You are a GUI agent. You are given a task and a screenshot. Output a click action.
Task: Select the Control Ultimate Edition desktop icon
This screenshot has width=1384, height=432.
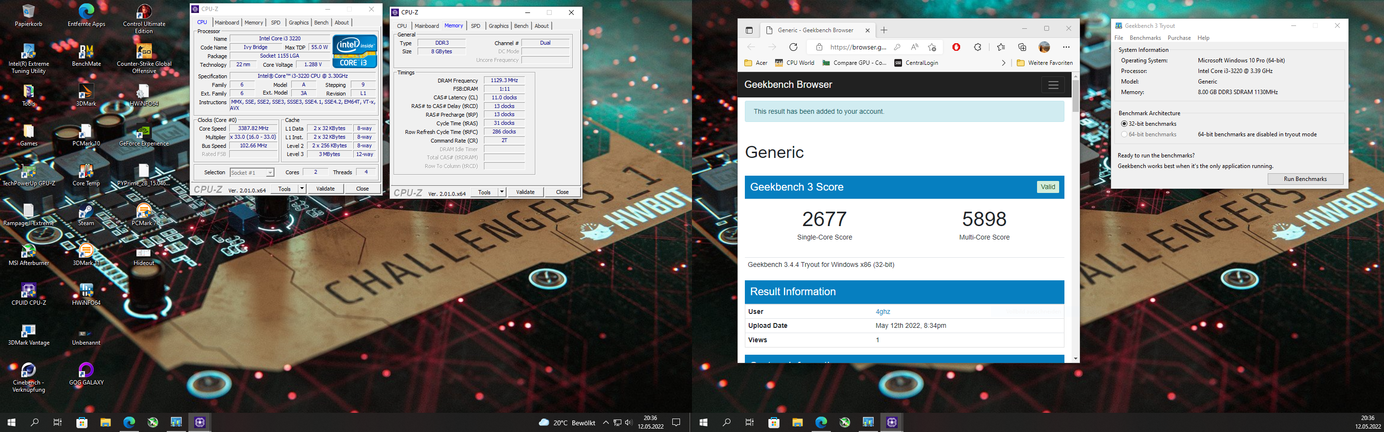point(144,19)
